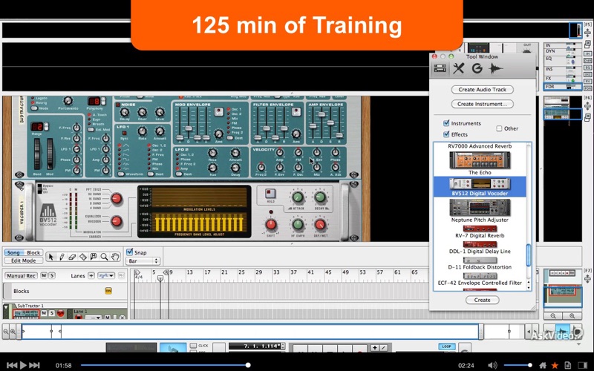
Task: Mute the SubTractor 1 track
Action: tap(44, 313)
